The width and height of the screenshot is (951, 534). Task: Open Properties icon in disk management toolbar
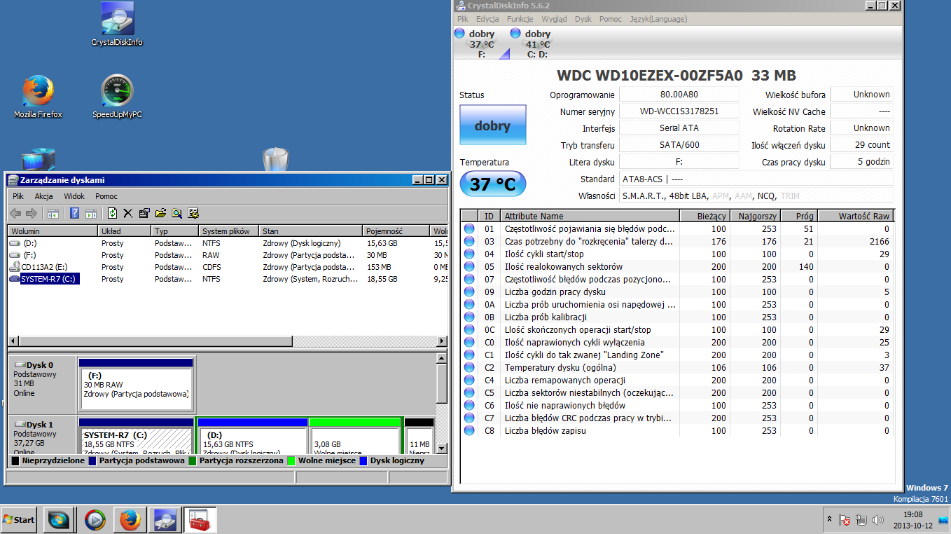pyautogui.click(x=144, y=213)
